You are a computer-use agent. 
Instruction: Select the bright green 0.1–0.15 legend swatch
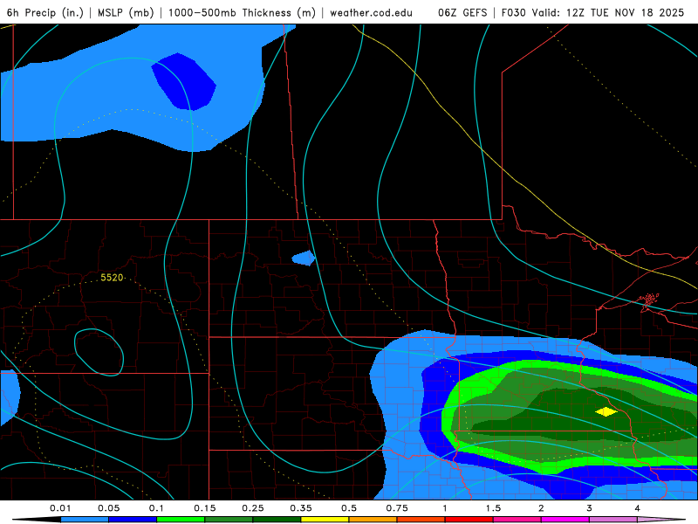pos(181,520)
